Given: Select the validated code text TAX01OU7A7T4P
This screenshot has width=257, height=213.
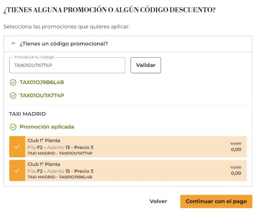Looking at the screenshot, I should pos(42,95).
